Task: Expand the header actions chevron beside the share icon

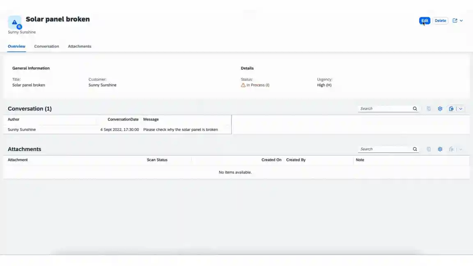Action: pos(462,20)
